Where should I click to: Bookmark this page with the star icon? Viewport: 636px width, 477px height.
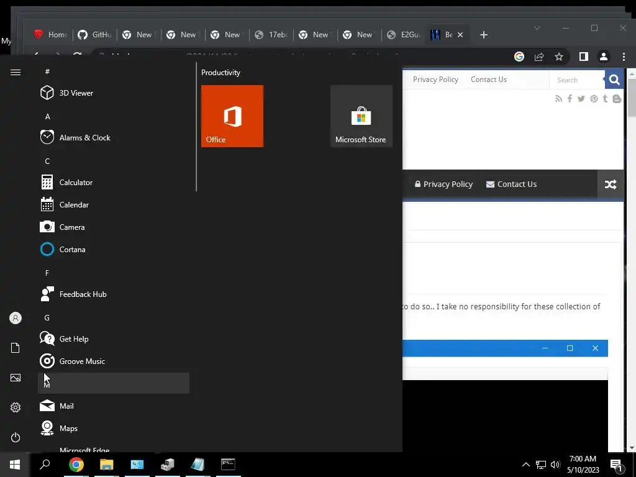[x=559, y=57]
